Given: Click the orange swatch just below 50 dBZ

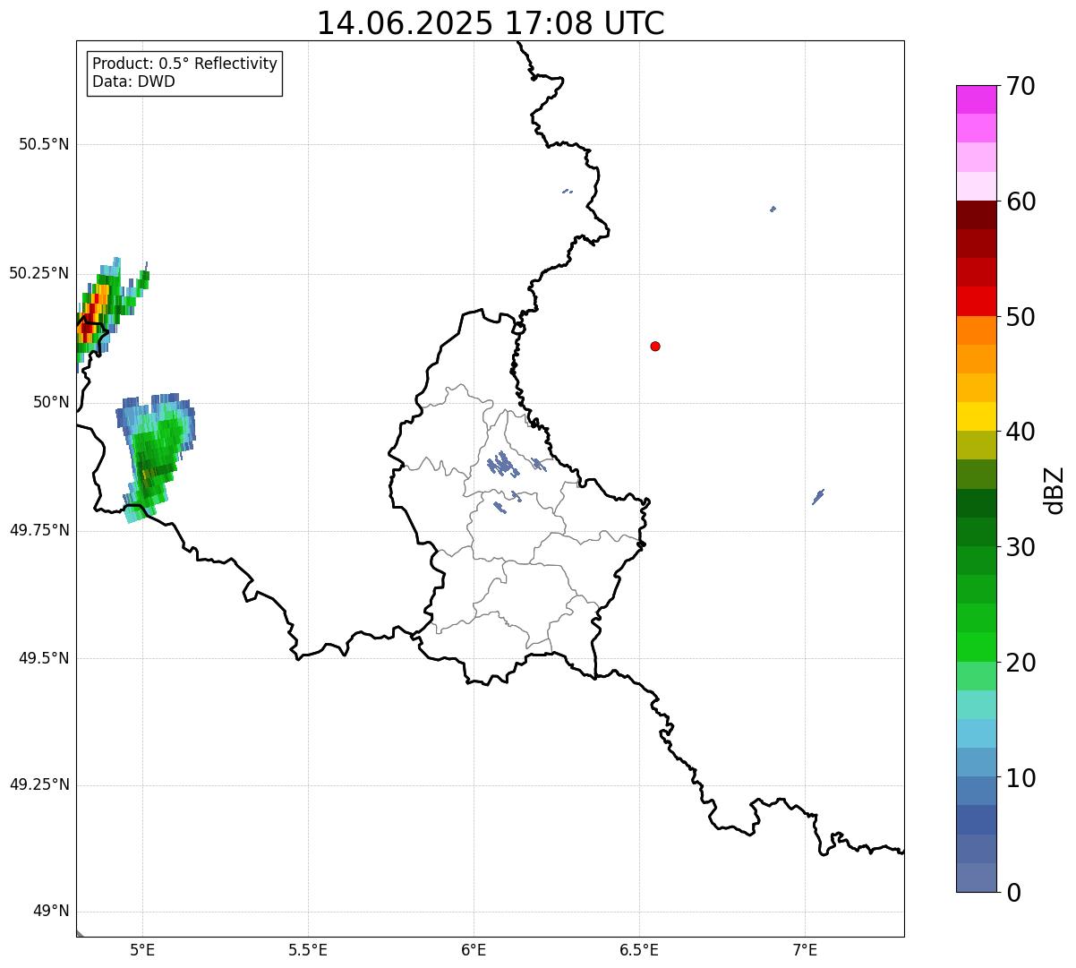Looking at the screenshot, I should pyautogui.click(x=976, y=330).
